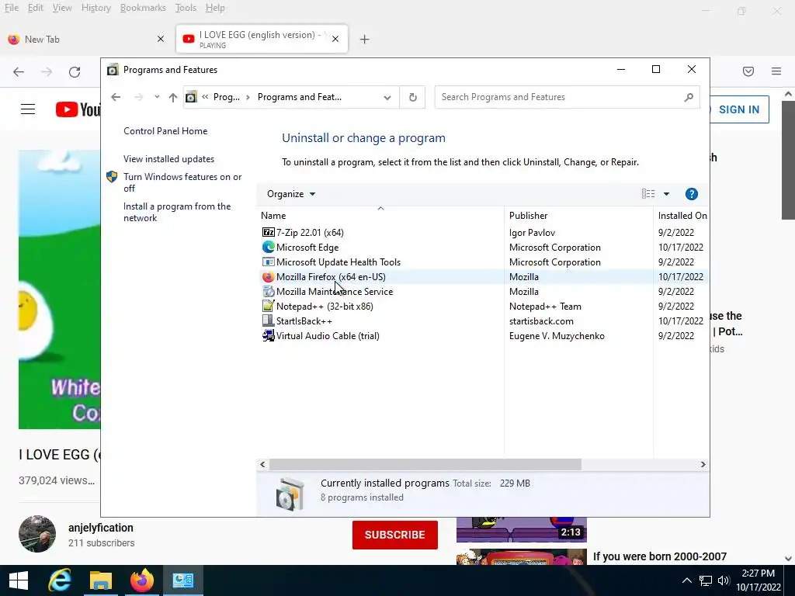
Task: Expand the address bar history dropdown
Action: coord(387,97)
